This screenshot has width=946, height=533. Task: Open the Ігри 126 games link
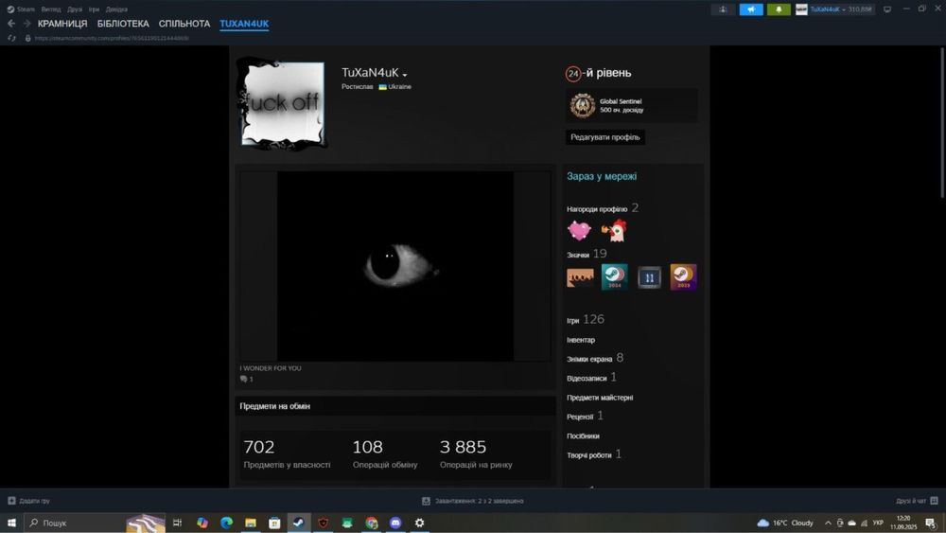(586, 319)
